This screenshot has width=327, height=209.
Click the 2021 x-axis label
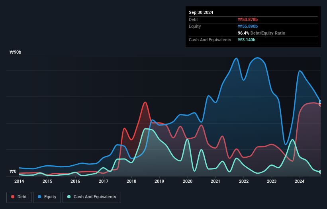(x=215, y=181)
